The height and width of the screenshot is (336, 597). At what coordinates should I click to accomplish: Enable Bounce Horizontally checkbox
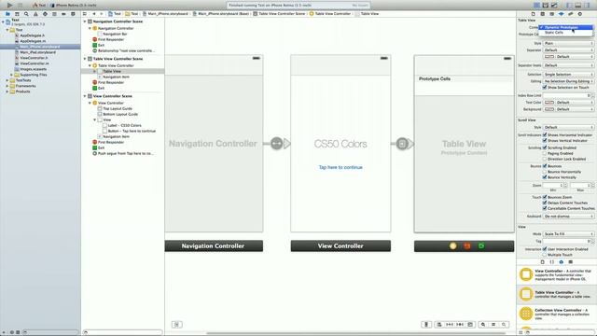click(545, 172)
